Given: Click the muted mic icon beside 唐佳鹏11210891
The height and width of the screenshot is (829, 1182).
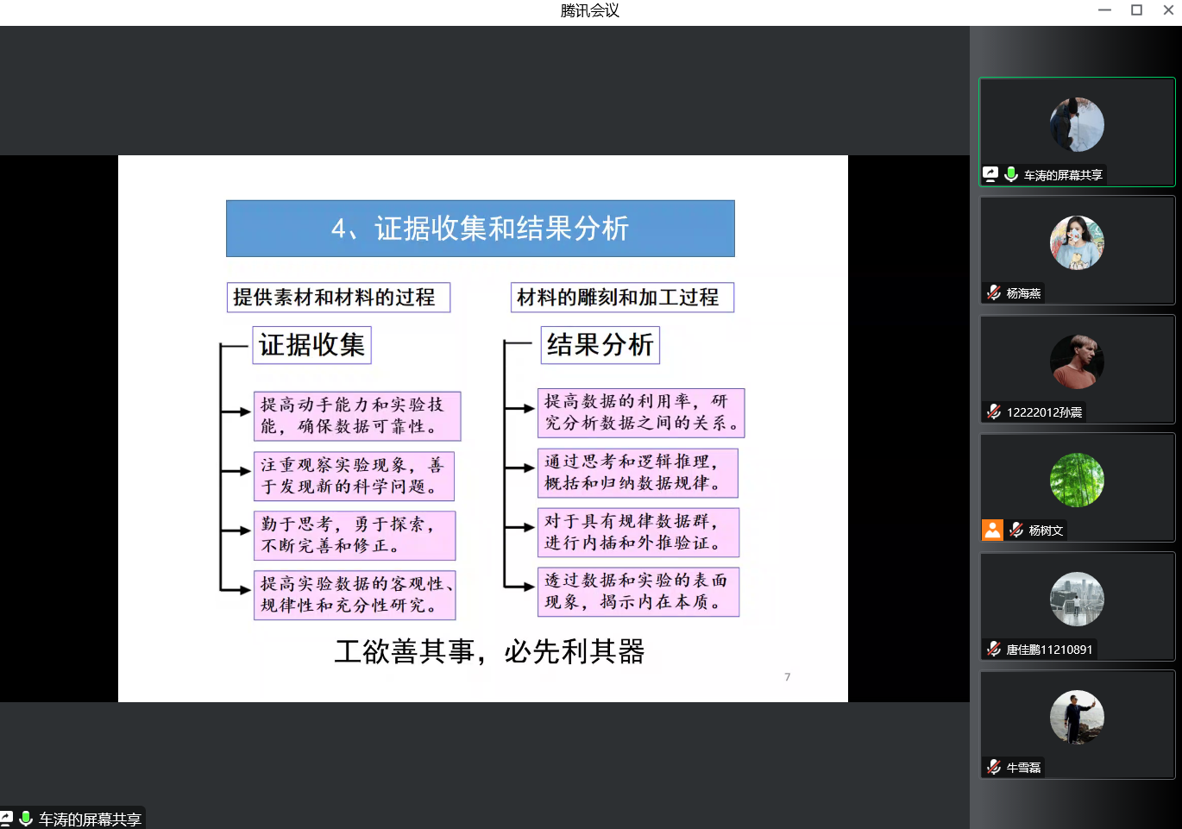Looking at the screenshot, I should tap(994, 649).
